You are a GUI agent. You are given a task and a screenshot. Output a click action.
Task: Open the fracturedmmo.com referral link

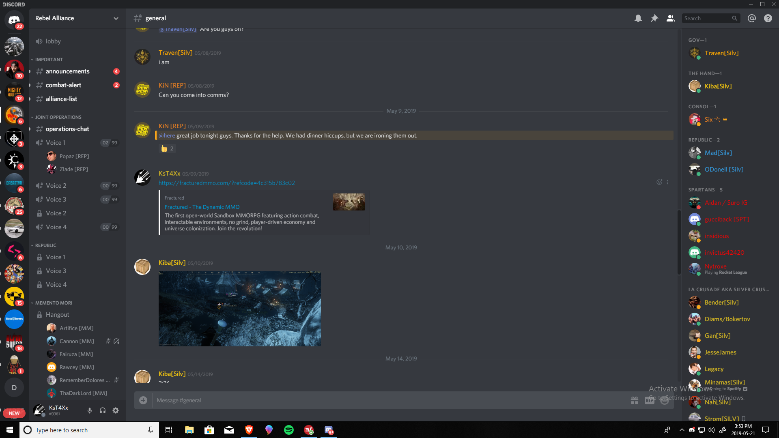(226, 183)
